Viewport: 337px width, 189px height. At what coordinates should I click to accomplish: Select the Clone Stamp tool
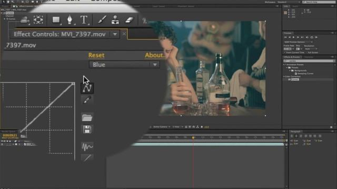pyautogui.click(x=115, y=20)
